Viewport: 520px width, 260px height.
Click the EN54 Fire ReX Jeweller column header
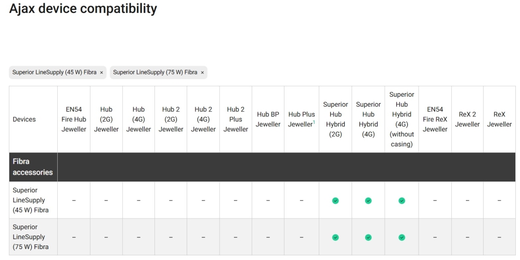click(435, 119)
